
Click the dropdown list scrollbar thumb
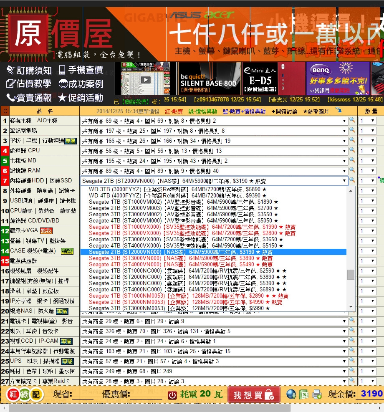[x=351, y=275]
